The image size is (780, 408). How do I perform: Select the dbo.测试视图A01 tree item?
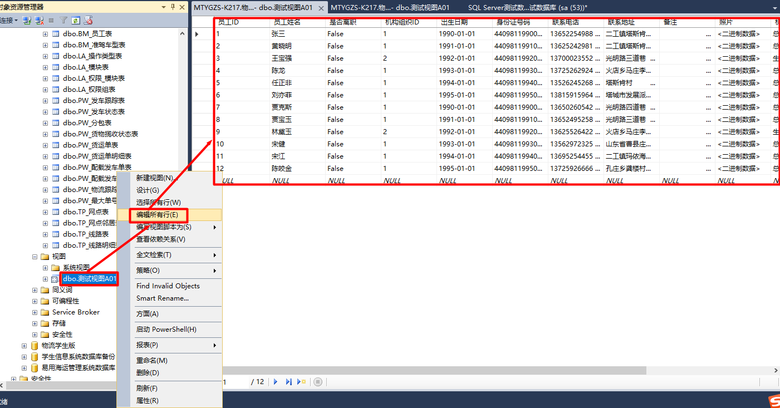point(89,278)
